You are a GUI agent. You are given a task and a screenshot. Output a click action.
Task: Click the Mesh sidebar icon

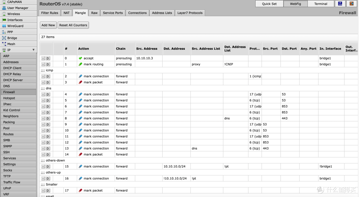(x=4, y=44)
